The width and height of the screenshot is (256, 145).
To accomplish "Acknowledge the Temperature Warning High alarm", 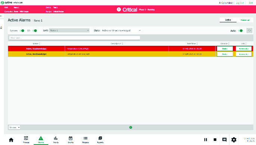I will pos(244,54).
